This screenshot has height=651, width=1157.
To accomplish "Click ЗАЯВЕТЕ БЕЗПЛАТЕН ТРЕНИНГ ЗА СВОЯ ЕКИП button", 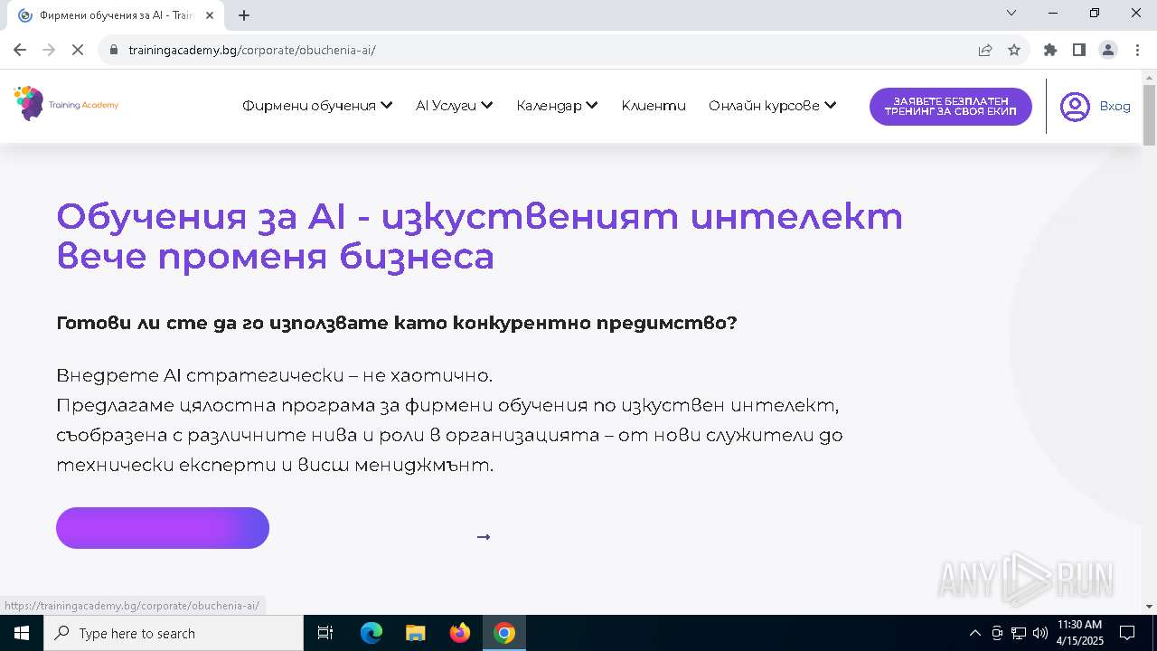I will (x=951, y=107).
